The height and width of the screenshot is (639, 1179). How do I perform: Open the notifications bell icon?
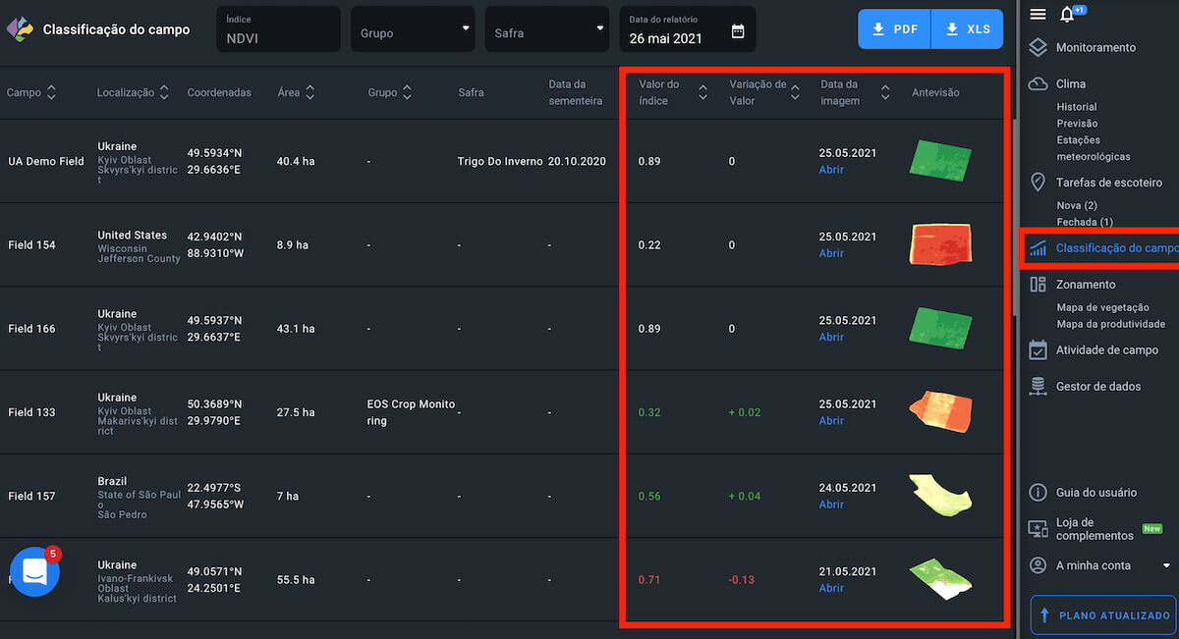coord(1067,15)
